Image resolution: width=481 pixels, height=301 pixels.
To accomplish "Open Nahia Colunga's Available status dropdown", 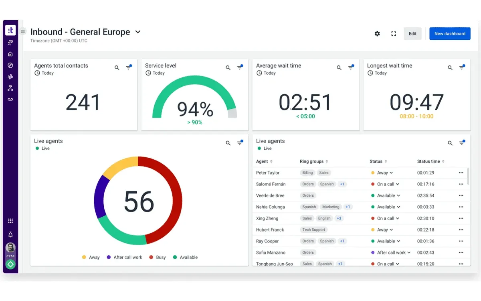I will [386, 207].
